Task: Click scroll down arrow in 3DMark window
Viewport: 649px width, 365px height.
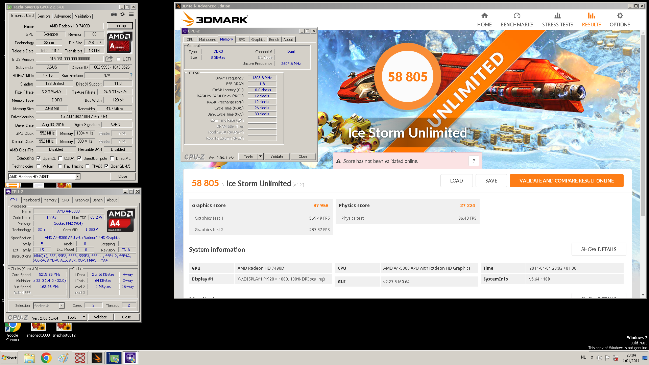Action: click(643, 295)
